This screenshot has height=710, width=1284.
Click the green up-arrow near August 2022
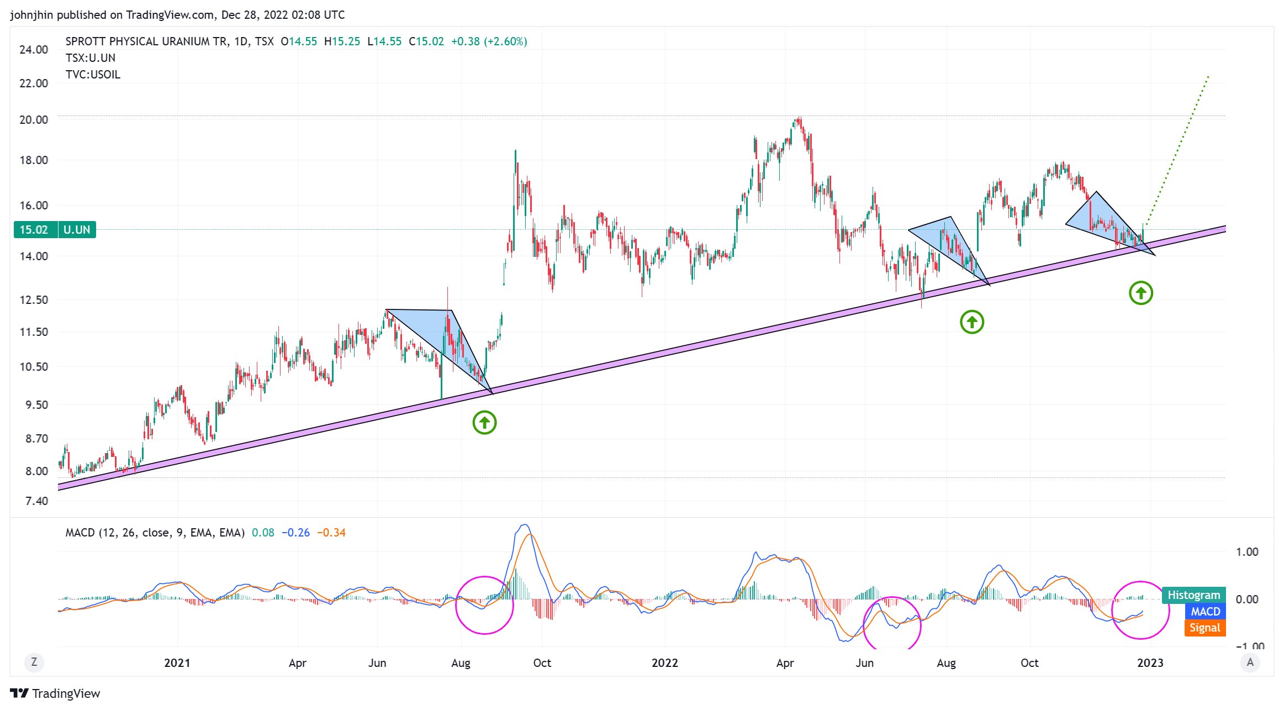point(972,322)
